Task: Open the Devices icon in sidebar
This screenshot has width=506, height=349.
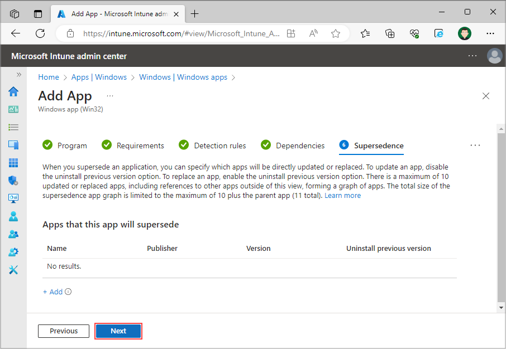Action: point(13,145)
